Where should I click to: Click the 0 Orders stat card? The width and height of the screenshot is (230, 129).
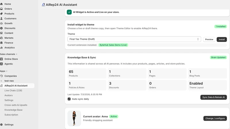(167, 85)
